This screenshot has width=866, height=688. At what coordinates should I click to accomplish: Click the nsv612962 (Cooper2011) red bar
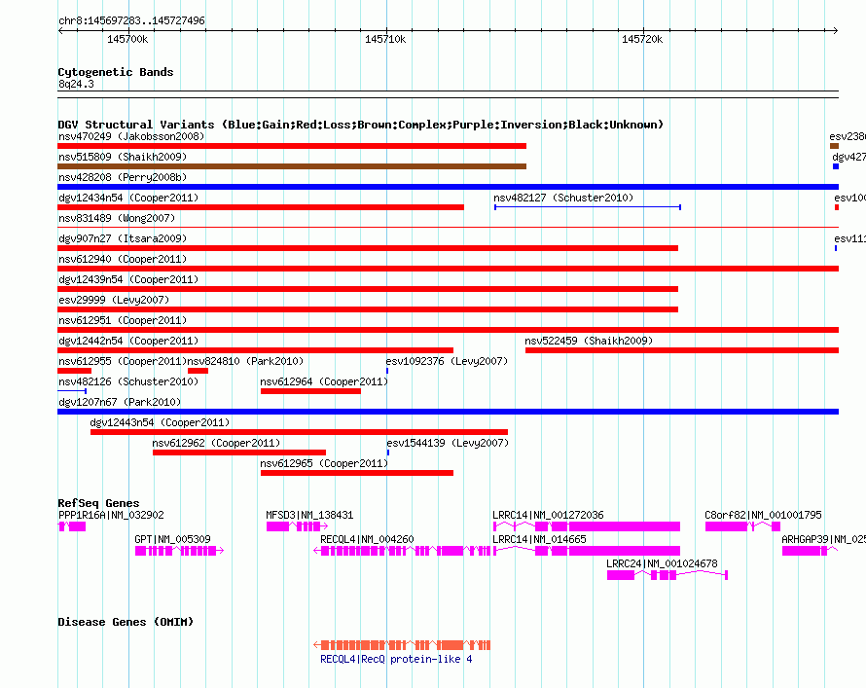(x=239, y=453)
